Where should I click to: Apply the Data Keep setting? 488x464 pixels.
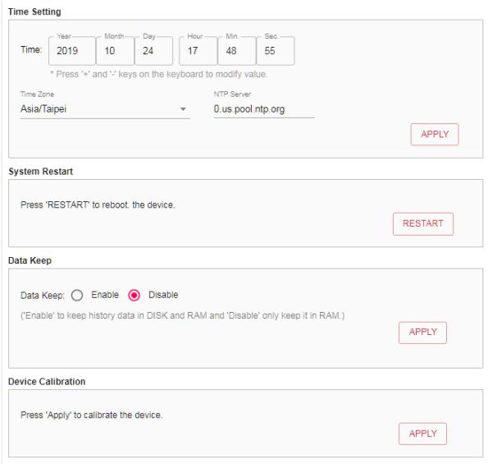(x=422, y=332)
